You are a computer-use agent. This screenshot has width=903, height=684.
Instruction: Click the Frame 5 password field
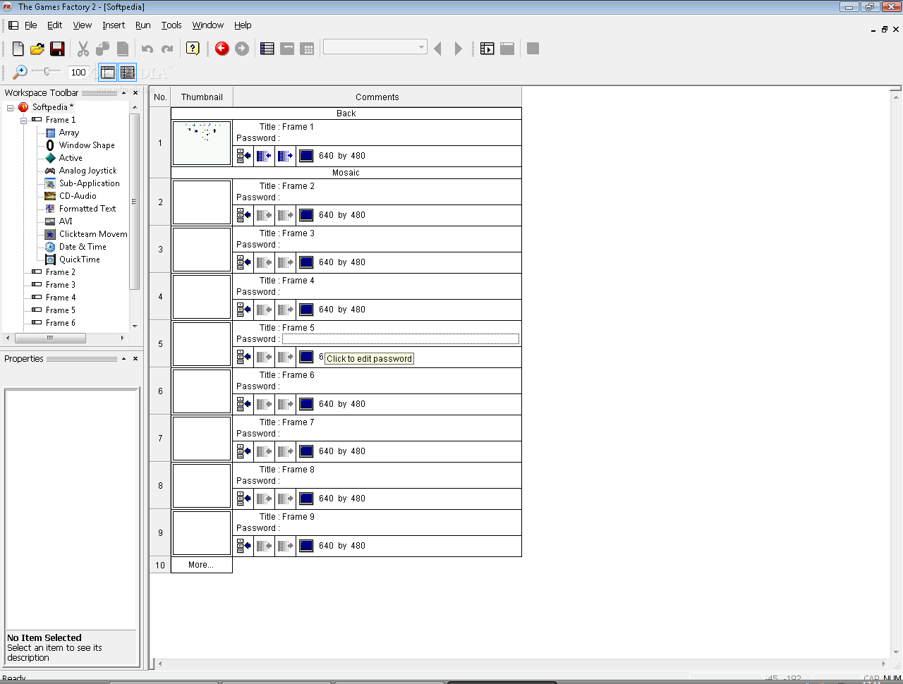pyautogui.click(x=400, y=339)
